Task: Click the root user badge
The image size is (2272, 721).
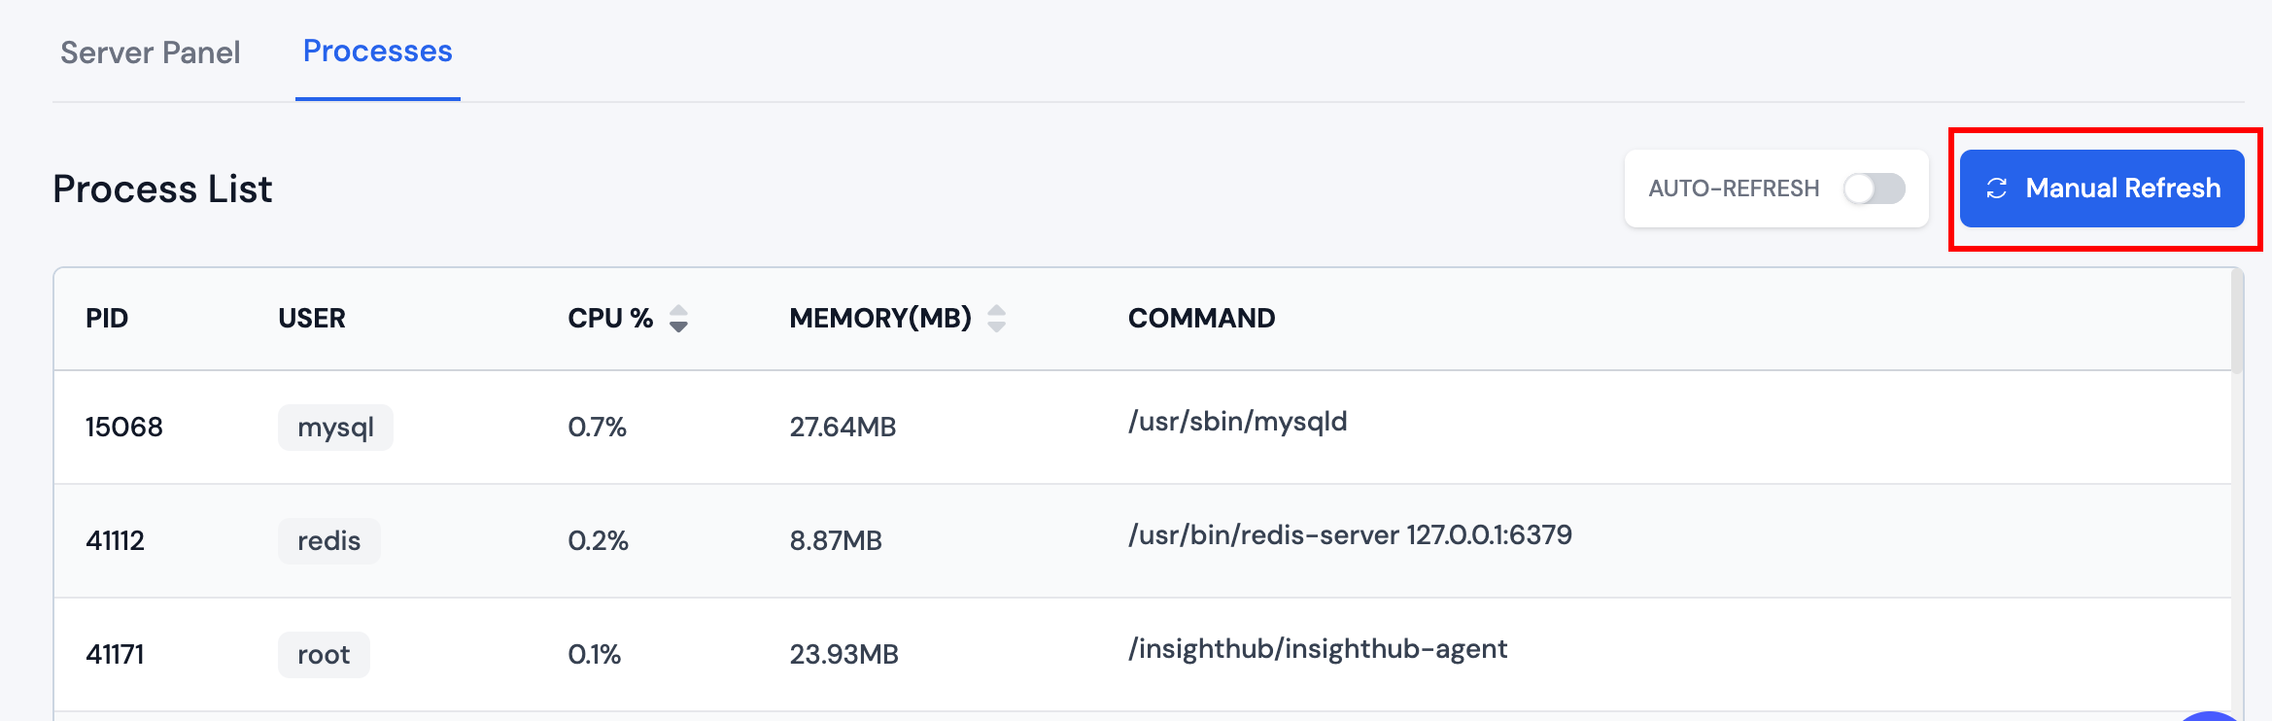Action: 324,655
